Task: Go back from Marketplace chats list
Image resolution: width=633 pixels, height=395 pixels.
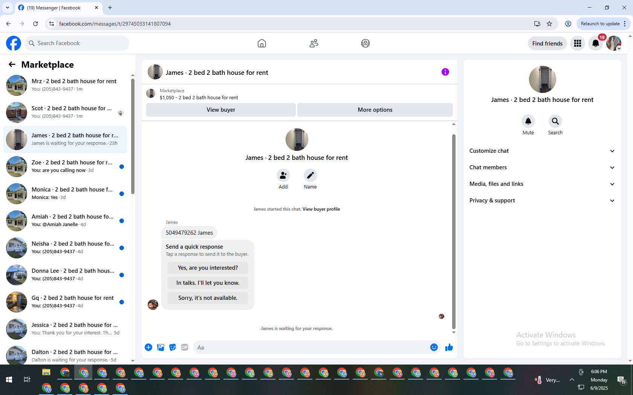Action: [x=12, y=65]
